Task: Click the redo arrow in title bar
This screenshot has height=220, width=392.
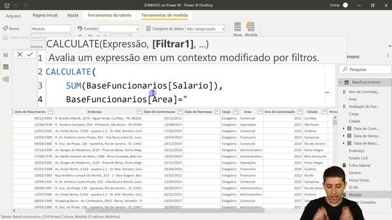Action: 26,5
